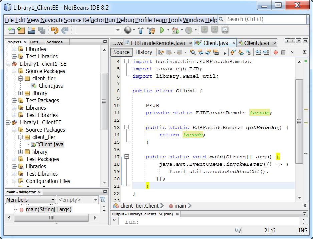Clean and Build project with broom icon
Screen dimensions: 313x239
151,30
